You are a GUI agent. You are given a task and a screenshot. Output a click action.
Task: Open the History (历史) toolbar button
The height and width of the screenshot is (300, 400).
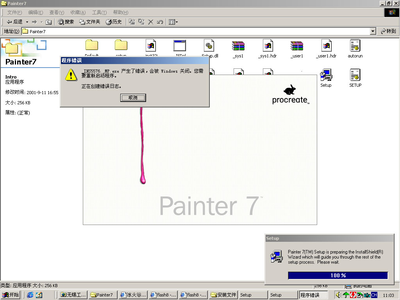click(x=114, y=22)
